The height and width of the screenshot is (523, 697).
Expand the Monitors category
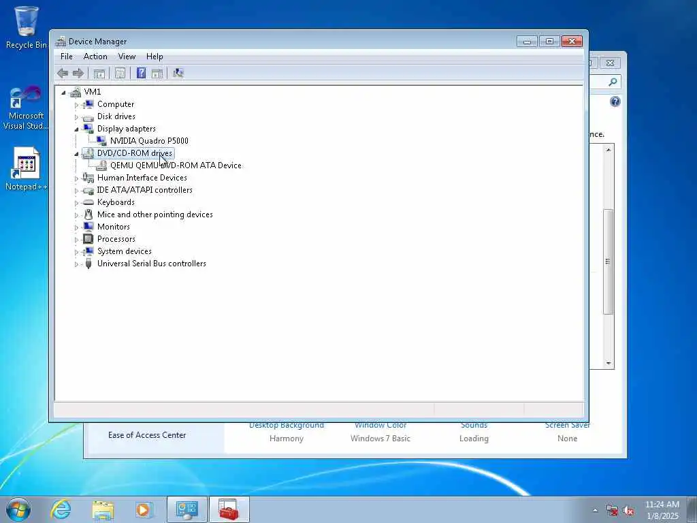tap(76, 227)
